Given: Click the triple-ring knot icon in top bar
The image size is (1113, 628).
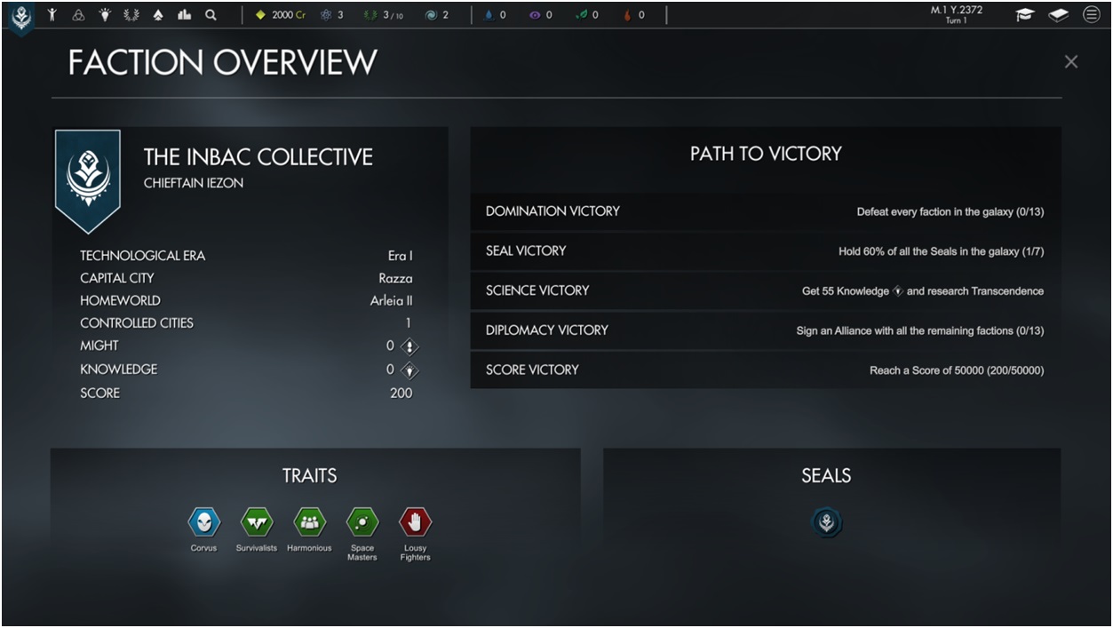Looking at the screenshot, I should pos(78,15).
